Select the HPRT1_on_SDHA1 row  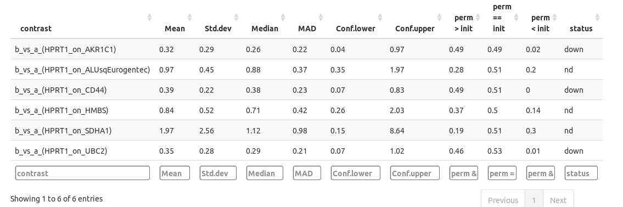pyautogui.click(x=306, y=131)
